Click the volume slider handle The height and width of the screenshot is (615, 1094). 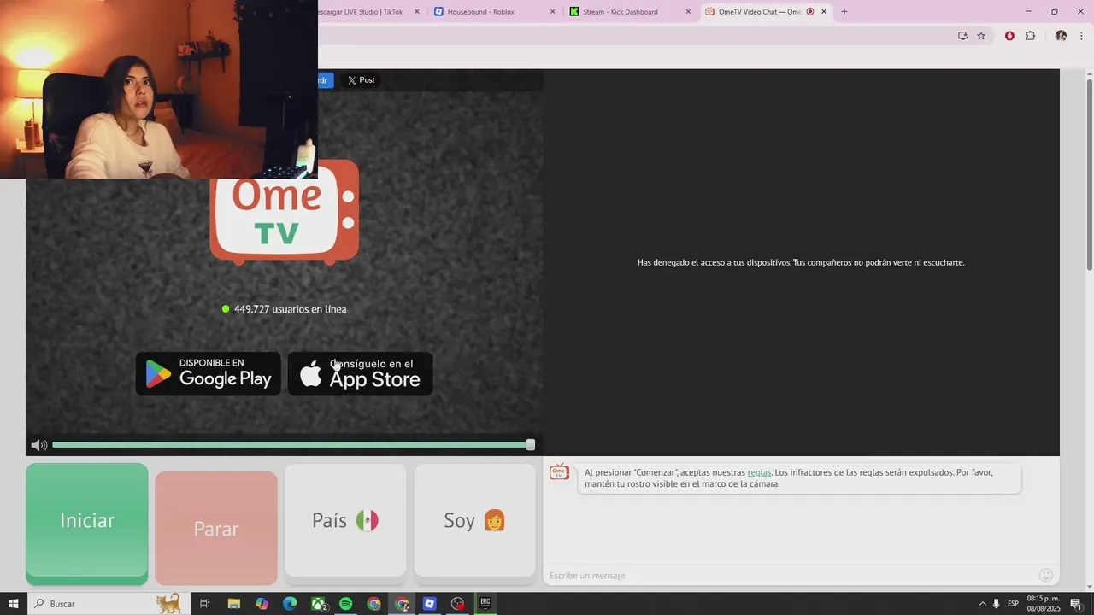click(531, 445)
